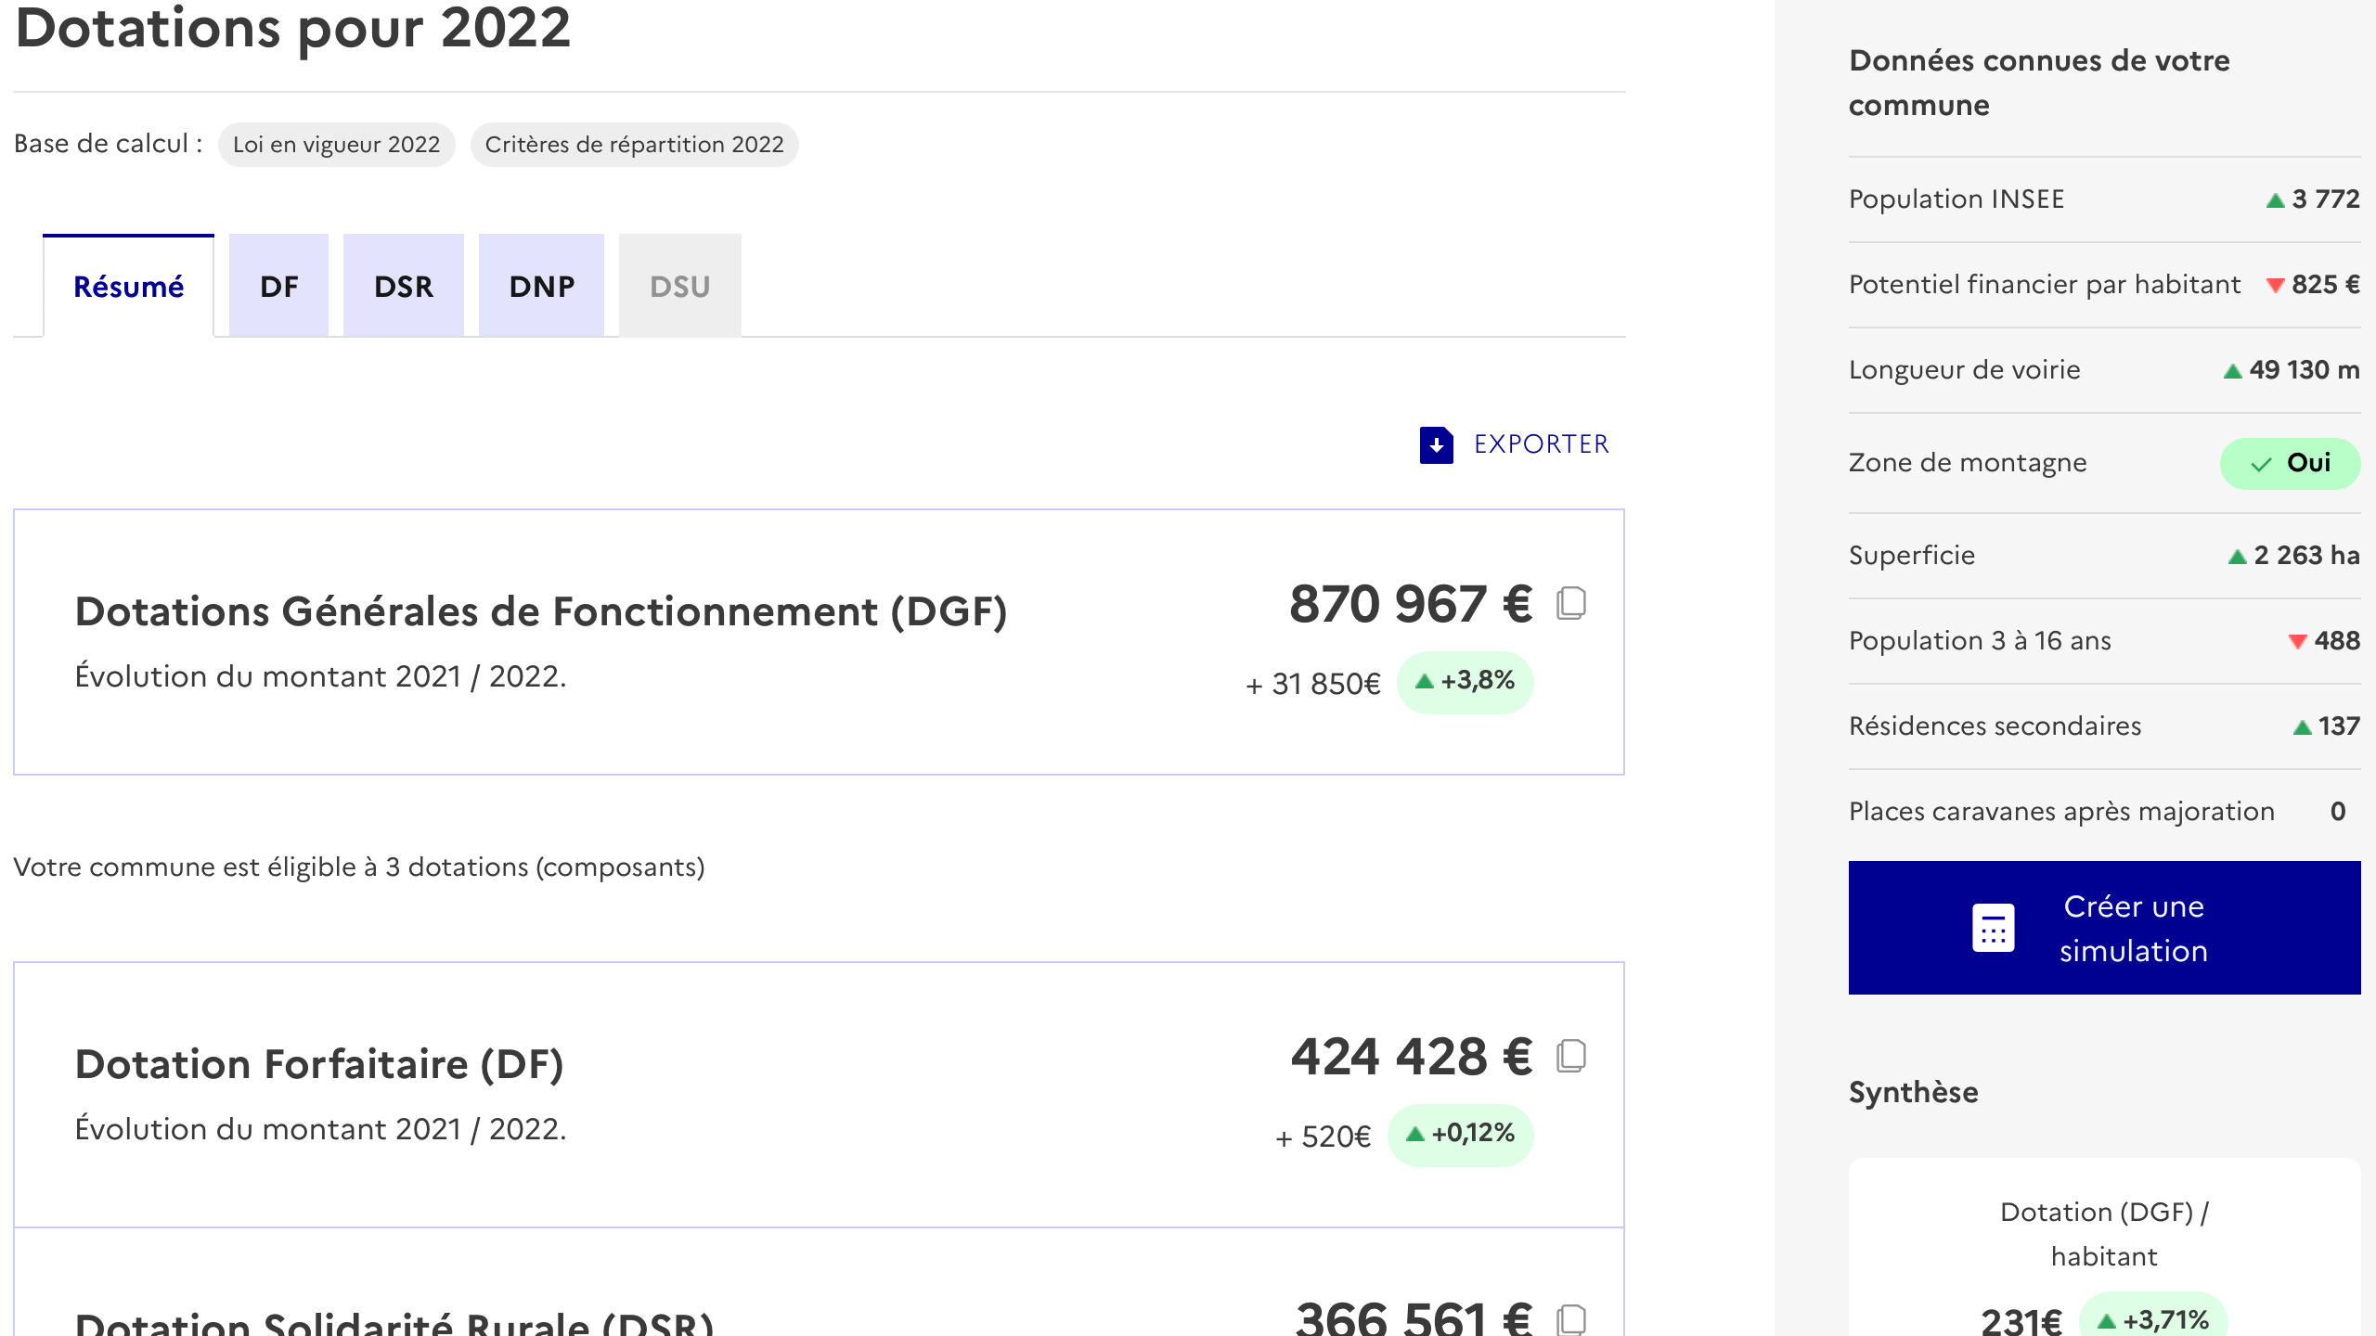Select the Critères de répartition 2022 chip
This screenshot has height=1336, width=2376.
pos(634,145)
